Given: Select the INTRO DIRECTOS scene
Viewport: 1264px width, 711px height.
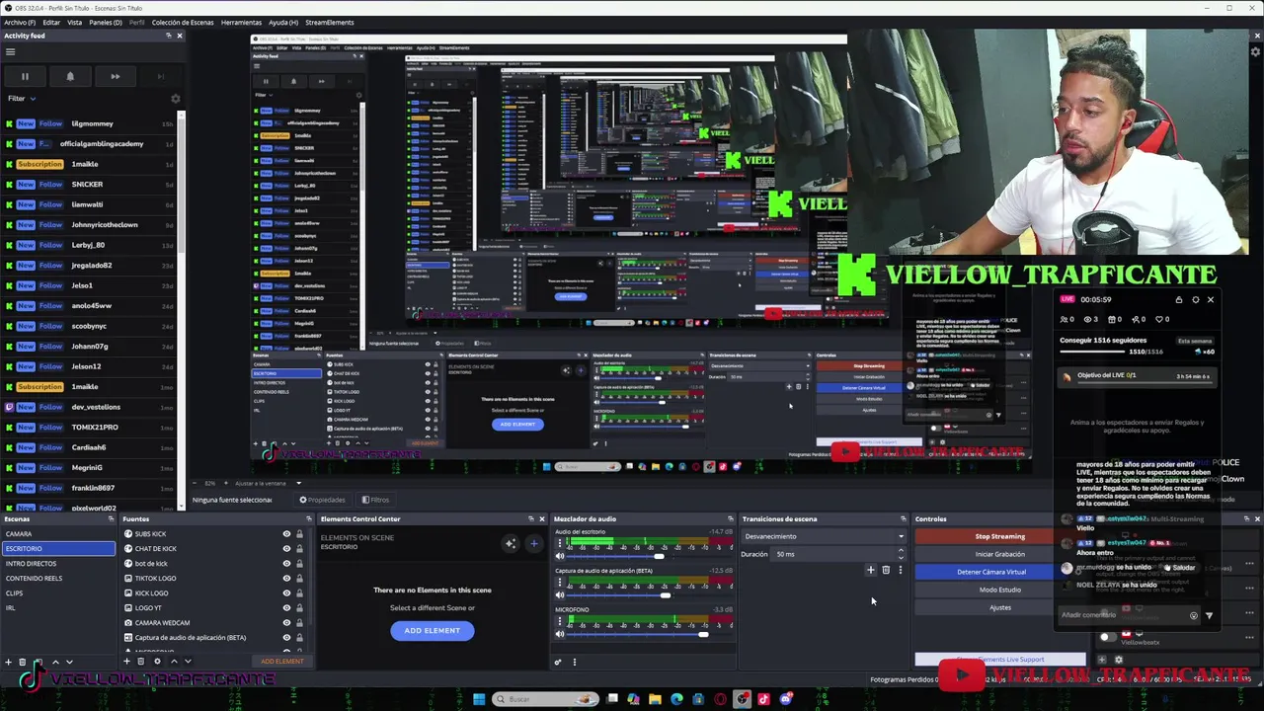Looking at the screenshot, I should coord(58,564).
